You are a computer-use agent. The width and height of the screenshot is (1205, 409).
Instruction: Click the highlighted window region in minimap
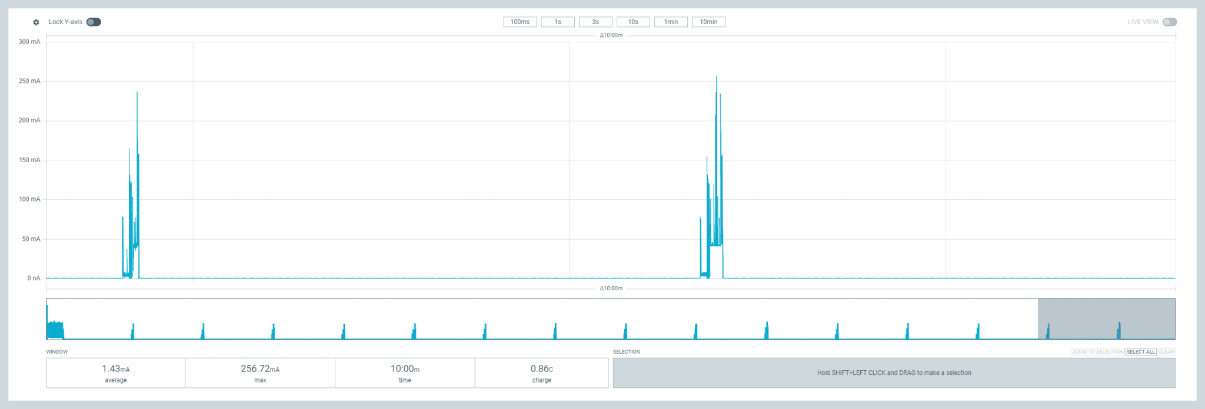point(1106,319)
